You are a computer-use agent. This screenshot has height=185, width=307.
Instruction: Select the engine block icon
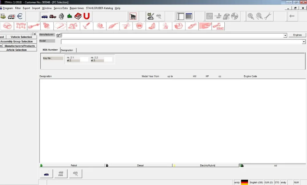(61, 16)
